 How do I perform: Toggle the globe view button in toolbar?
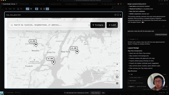click(37, 9)
